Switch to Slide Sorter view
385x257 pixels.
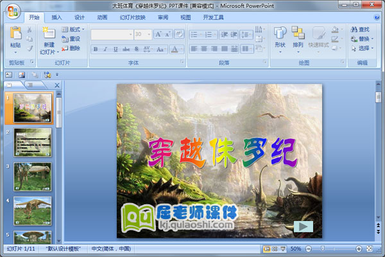click(x=275, y=249)
